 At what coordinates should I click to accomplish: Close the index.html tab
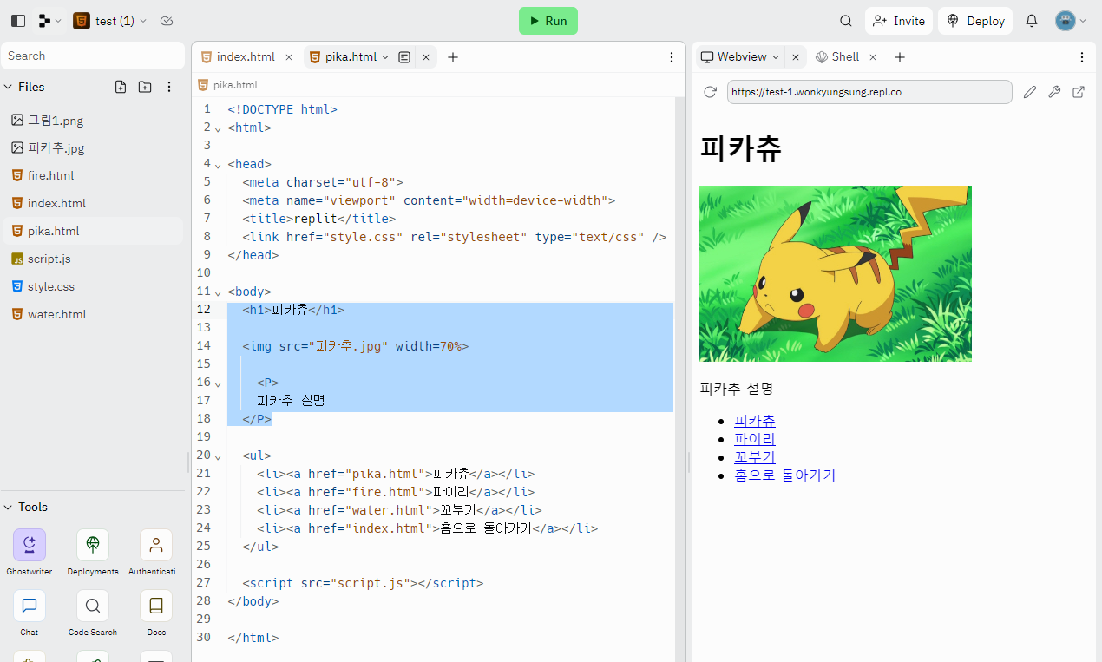tap(289, 57)
